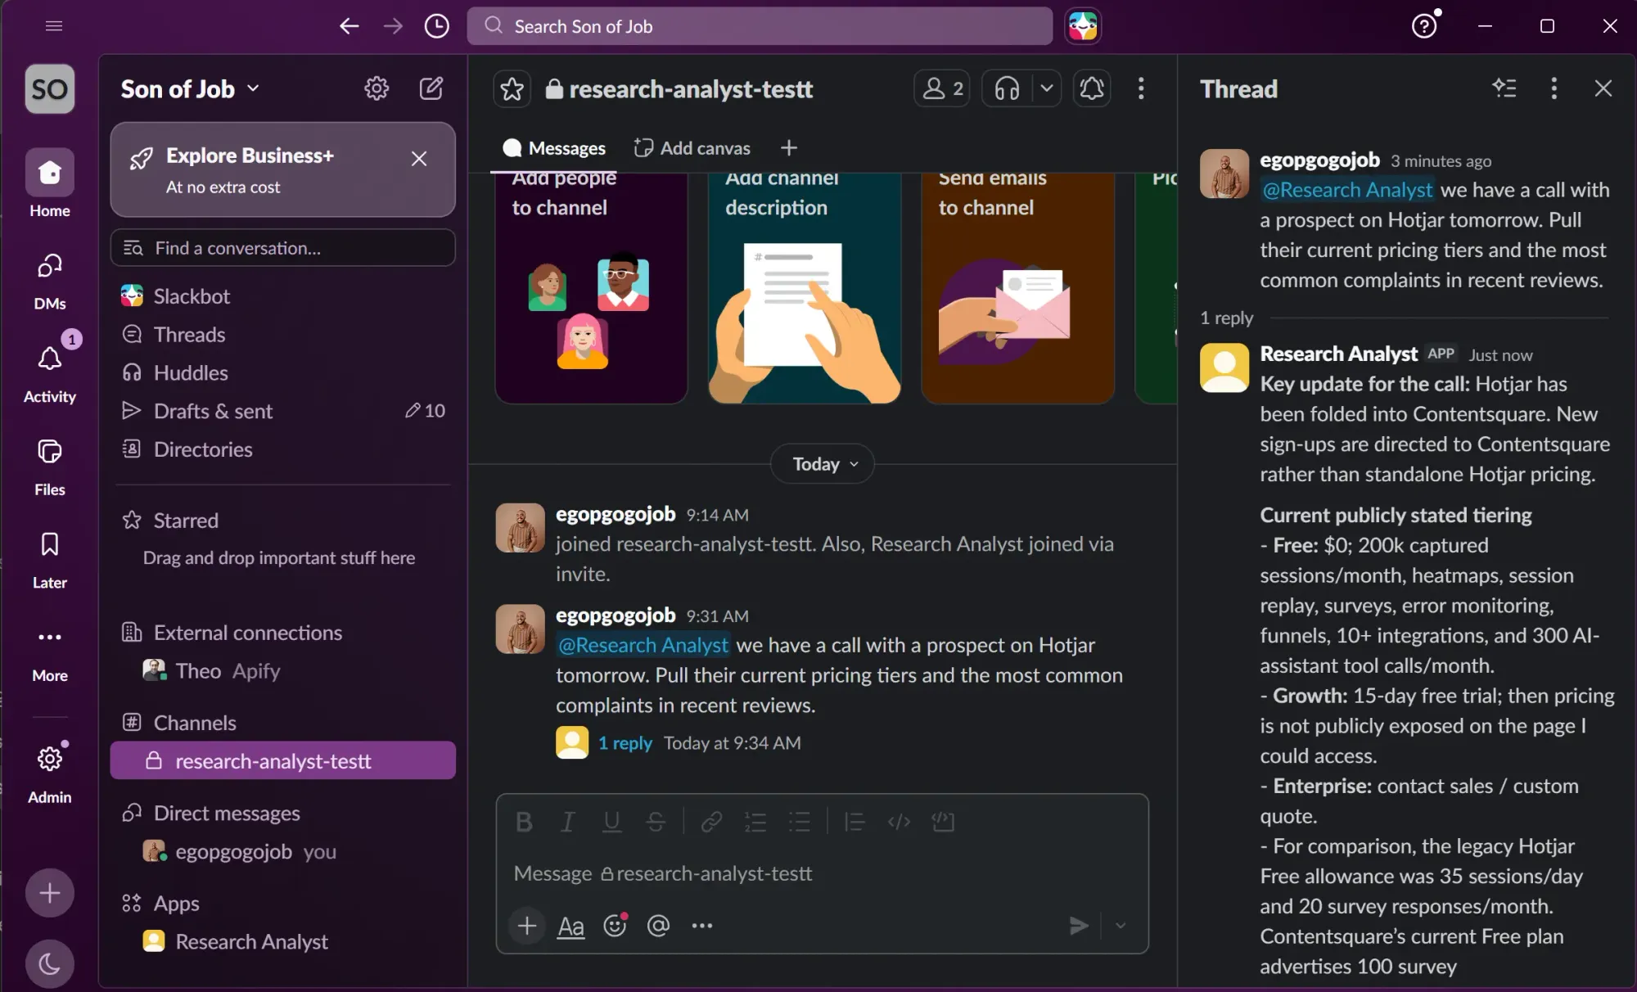Open thread more actions menu
This screenshot has height=992, width=1637.
1554,88
